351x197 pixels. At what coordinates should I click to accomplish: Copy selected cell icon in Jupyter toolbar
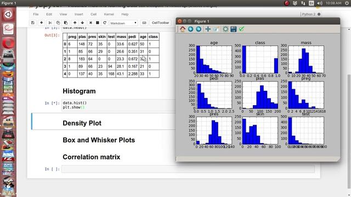pyautogui.click(x=58, y=23)
